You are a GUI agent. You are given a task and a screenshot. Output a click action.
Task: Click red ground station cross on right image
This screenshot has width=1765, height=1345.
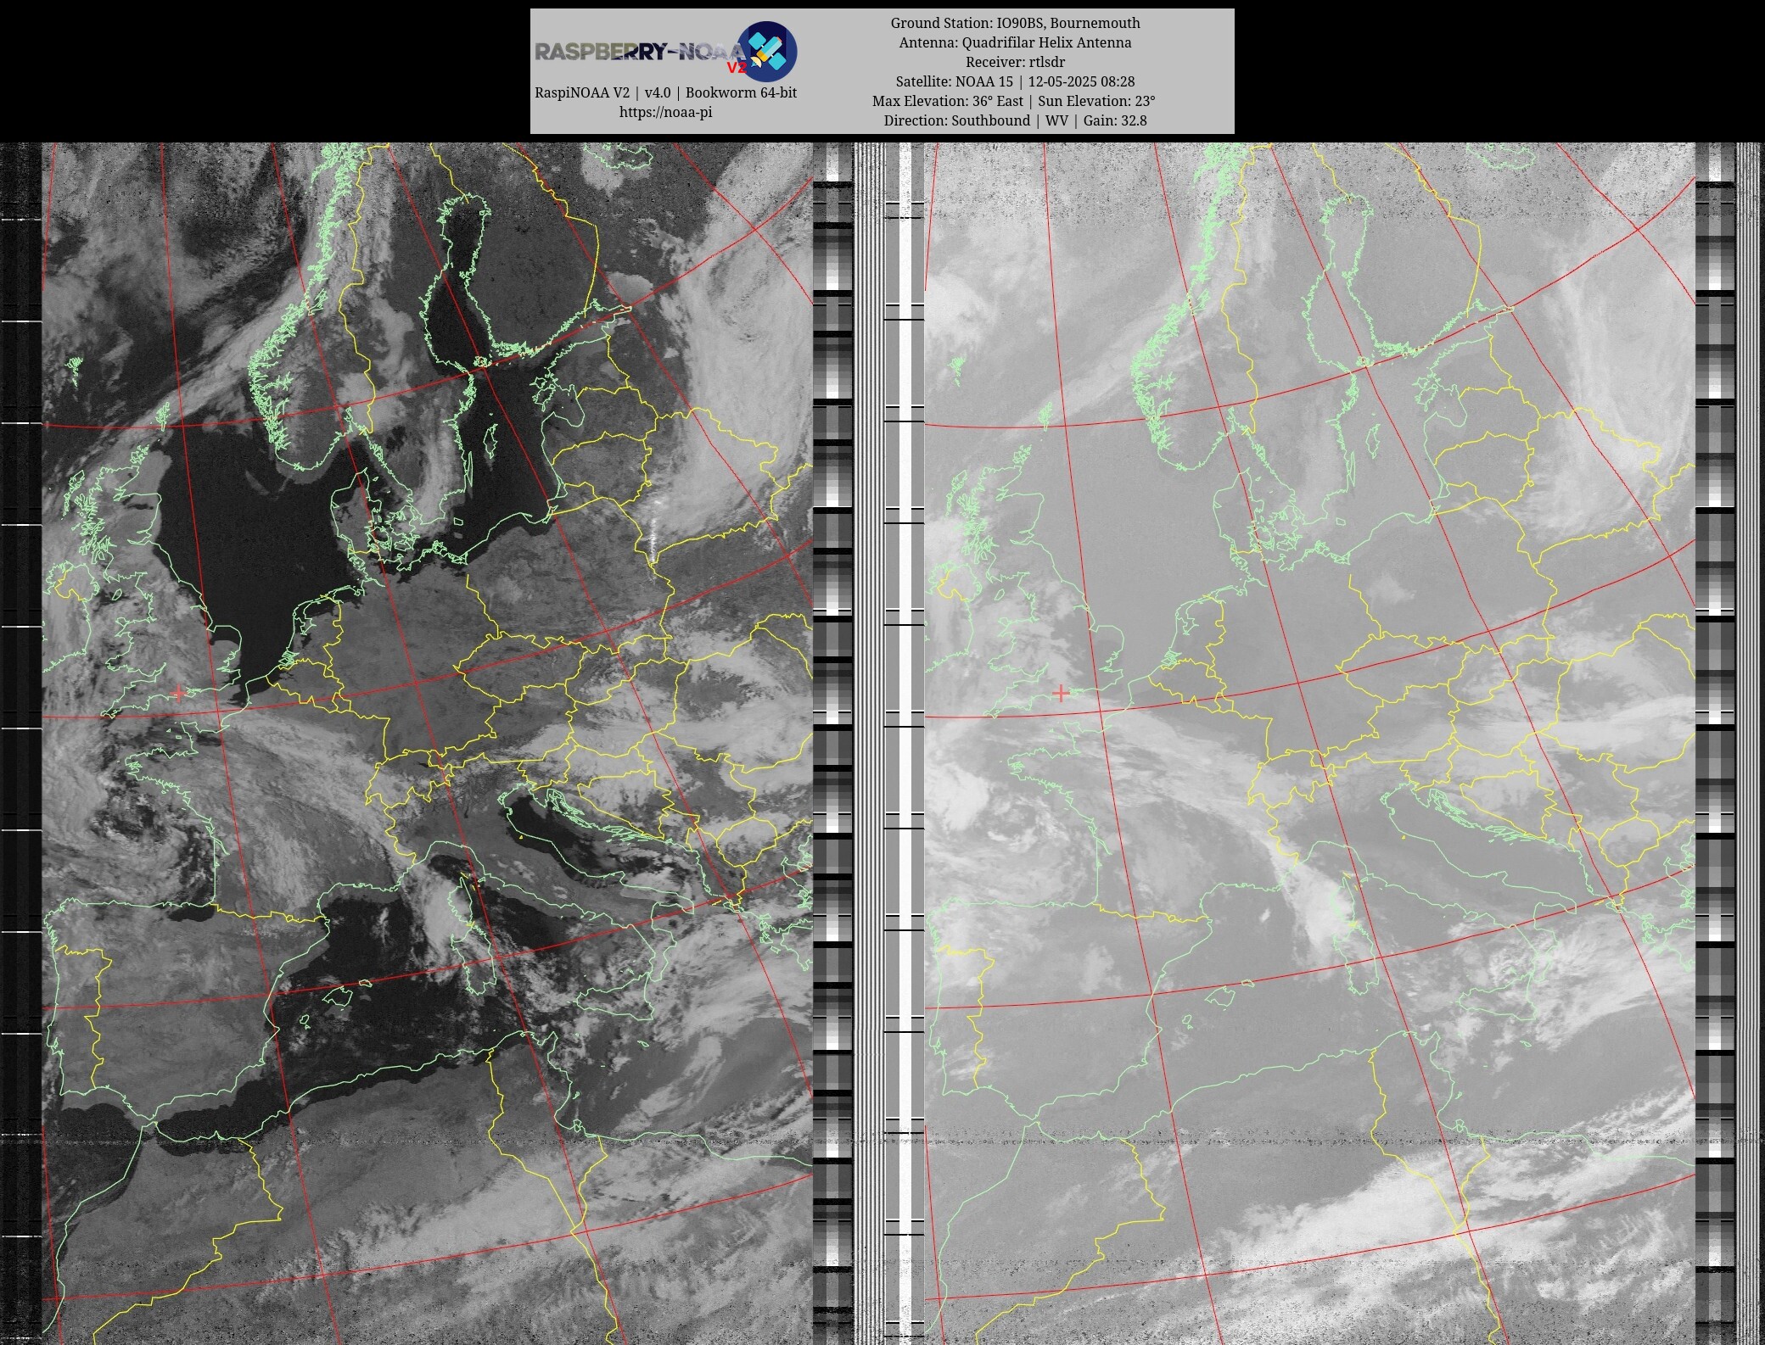(x=1061, y=694)
